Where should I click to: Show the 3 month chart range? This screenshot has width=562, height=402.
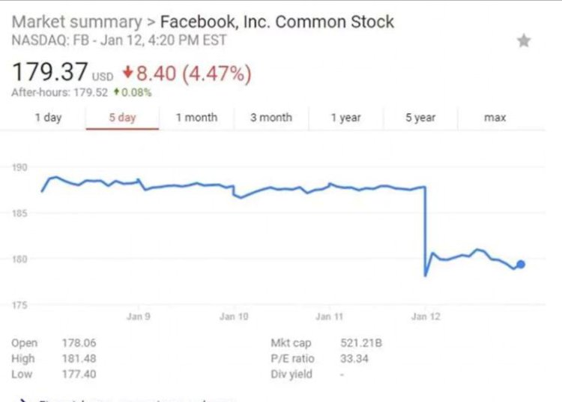pyautogui.click(x=271, y=118)
